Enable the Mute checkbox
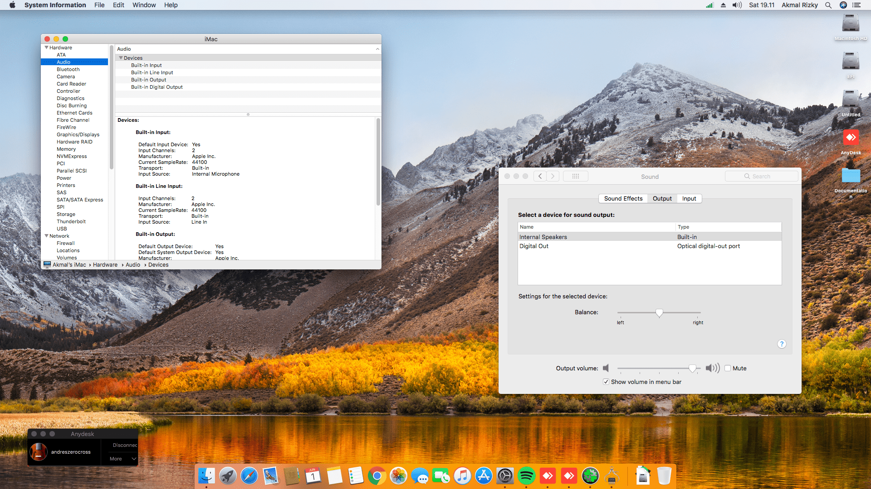Screen dimensions: 871x489 [x=728, y=368]
